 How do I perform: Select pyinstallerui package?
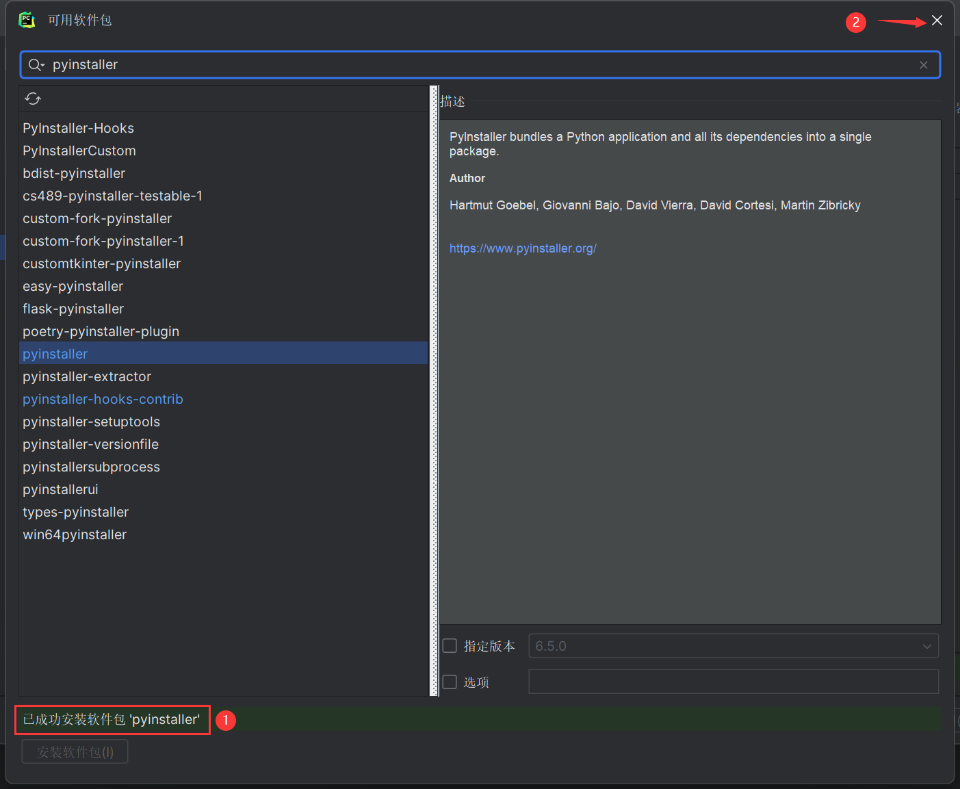[223, 489]
